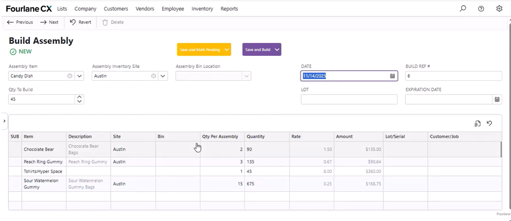
Task: Clear the Candy Dish assembly item
Action: pos(70,76)
